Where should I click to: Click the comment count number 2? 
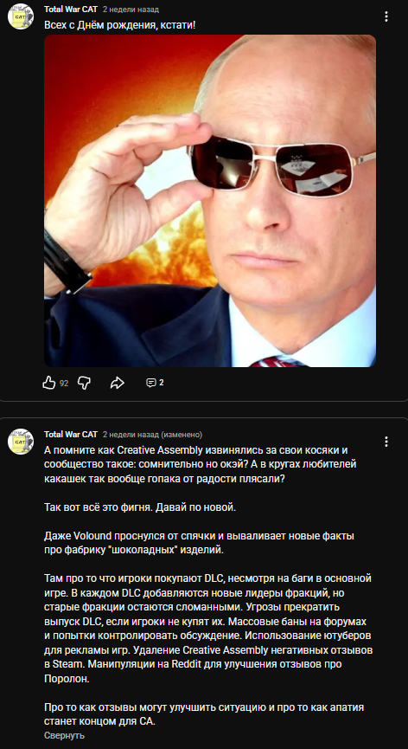[162, 383]
